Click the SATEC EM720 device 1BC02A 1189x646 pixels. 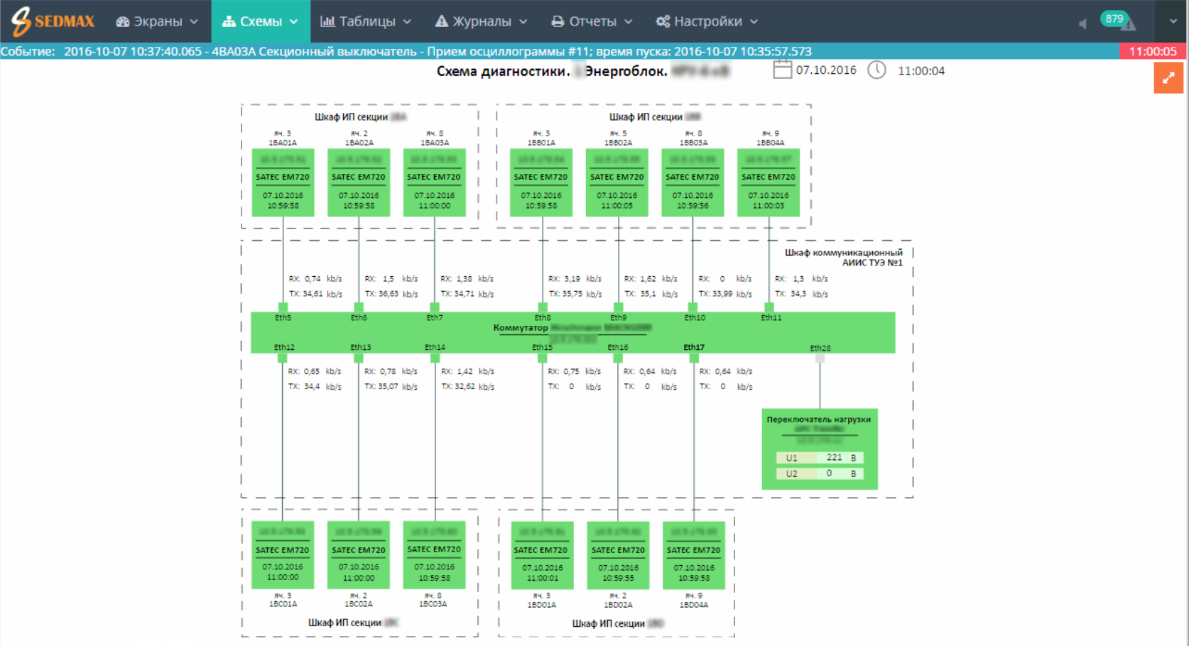pos(359,555)
